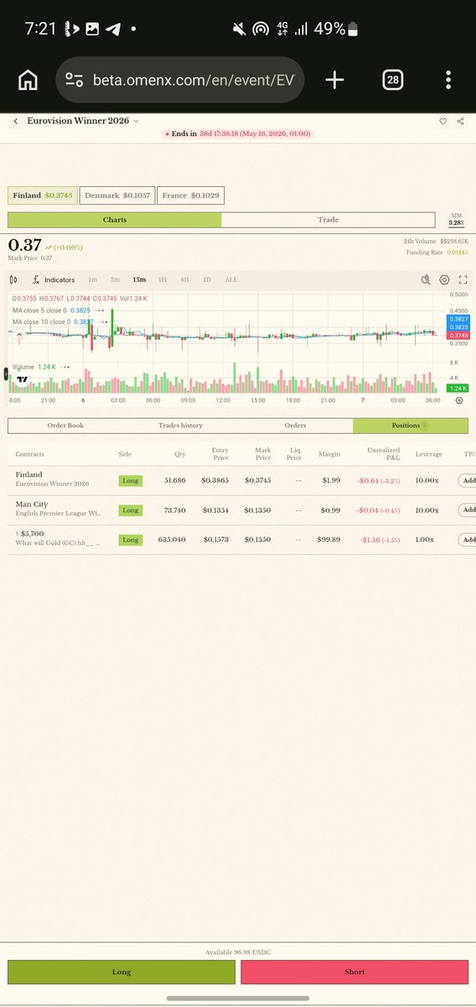Open the candlestick chart type icon
476x1007 pixels.
(14, 279)
